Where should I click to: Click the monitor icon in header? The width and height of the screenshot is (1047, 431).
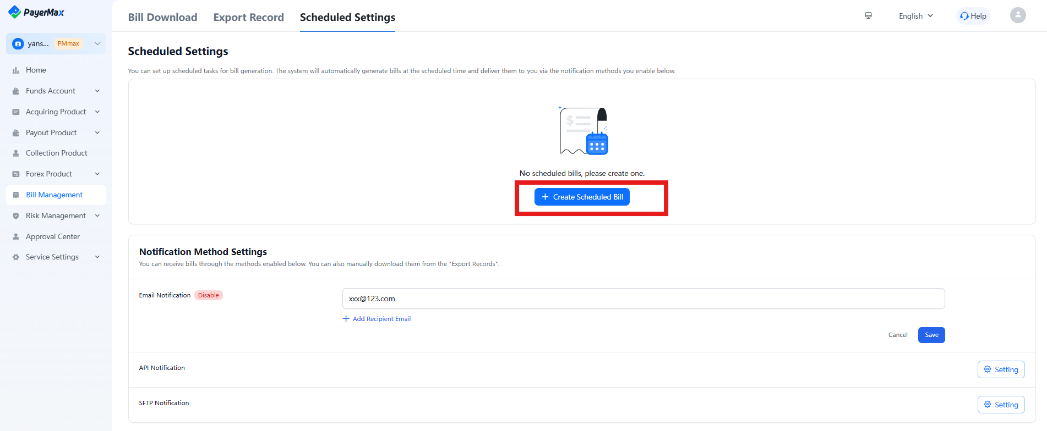(x=868, y=16)
